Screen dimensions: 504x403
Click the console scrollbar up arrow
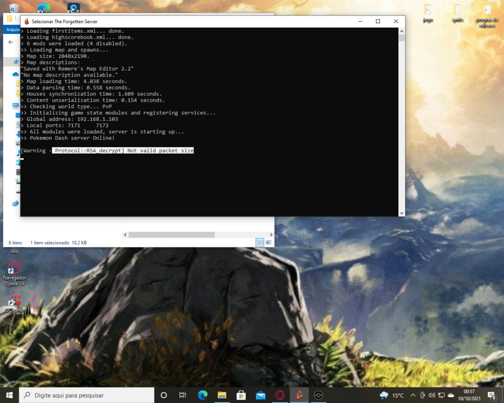pos(402,31)
